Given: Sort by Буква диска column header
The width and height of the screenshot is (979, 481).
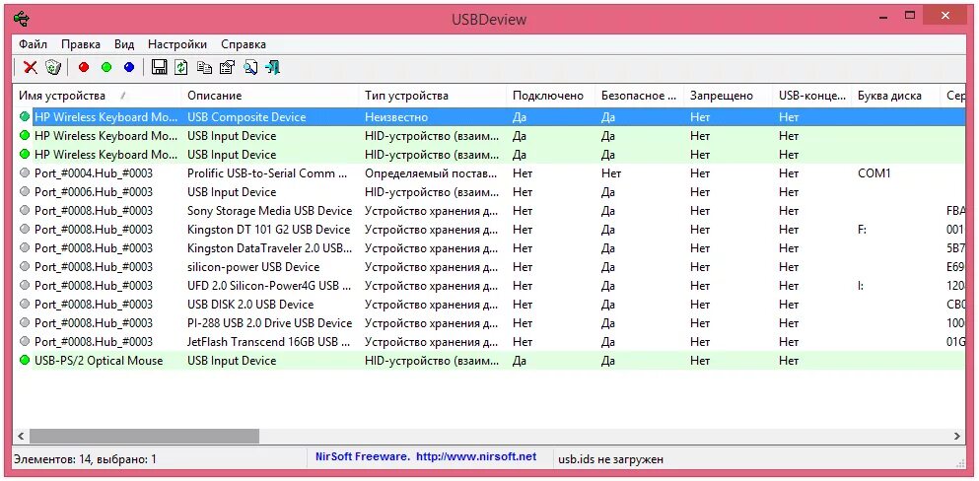Looking at the screenshot, I should point(895,96).
